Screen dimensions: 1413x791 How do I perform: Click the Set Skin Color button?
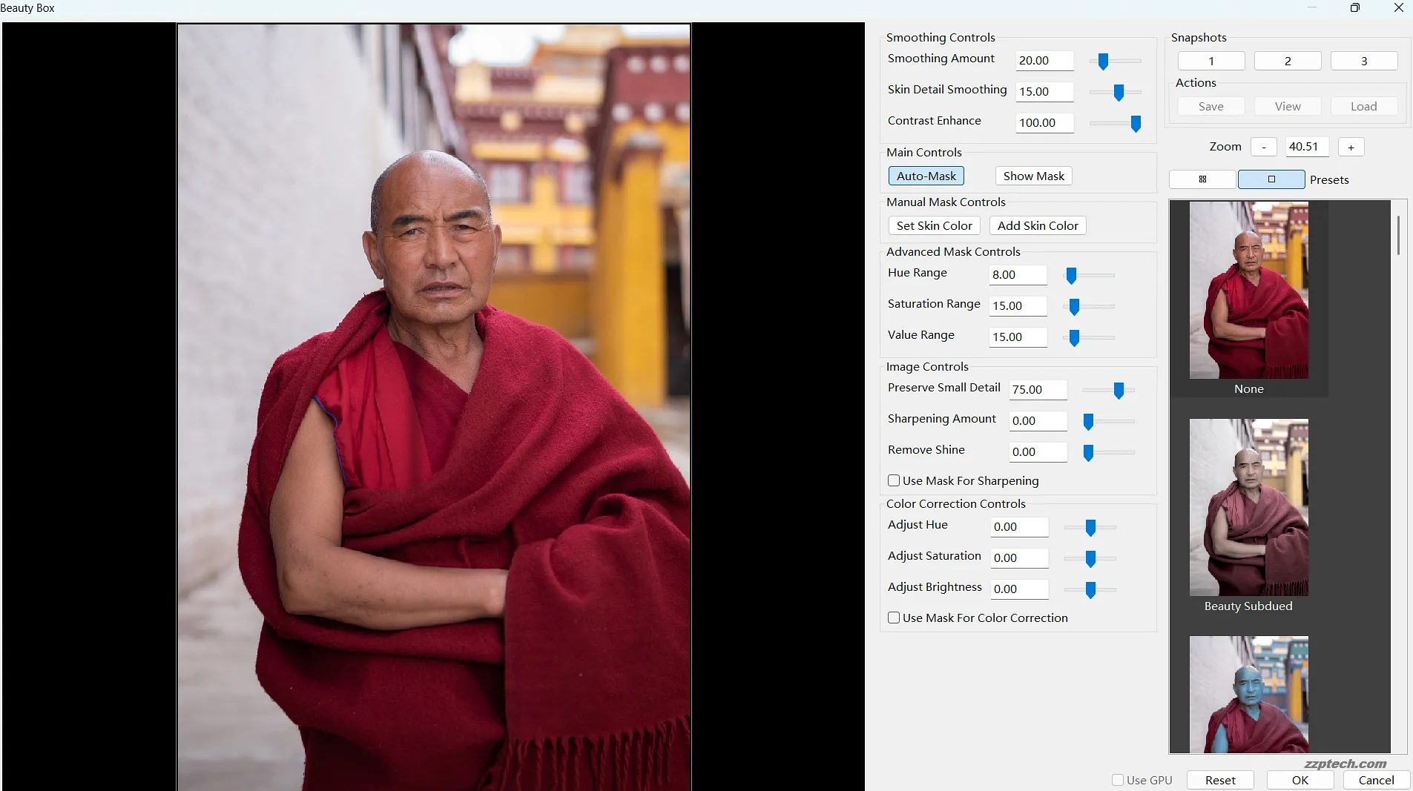click(934, 226)
